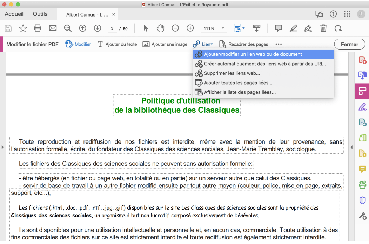Delete the page with the trash can icon
This screenshot has width=369, height=244.
tap(323, 28)
